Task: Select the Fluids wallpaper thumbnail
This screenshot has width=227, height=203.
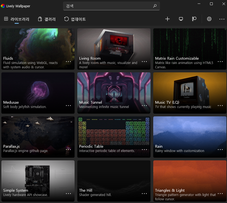Action: (x=38, y=49)
